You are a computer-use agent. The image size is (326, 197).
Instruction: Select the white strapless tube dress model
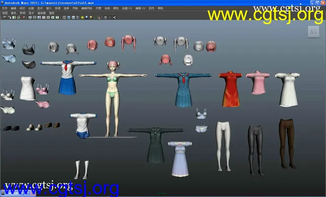28,88
